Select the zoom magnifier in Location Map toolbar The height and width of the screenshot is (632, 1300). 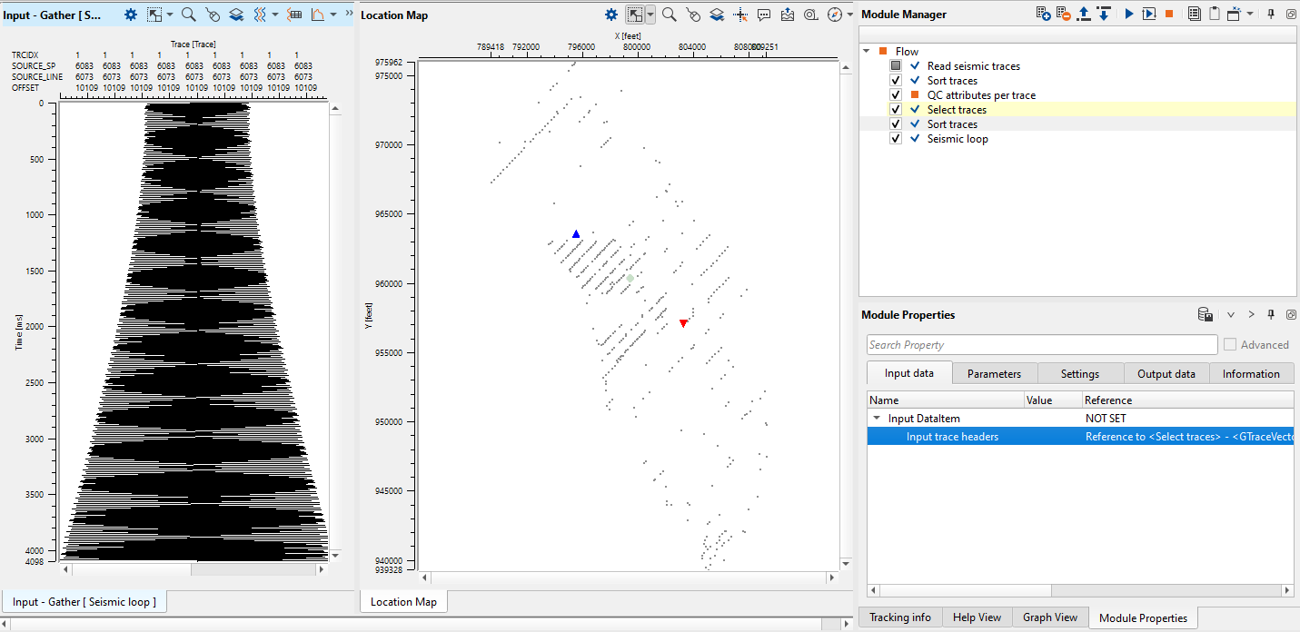[x=669, y=15]
